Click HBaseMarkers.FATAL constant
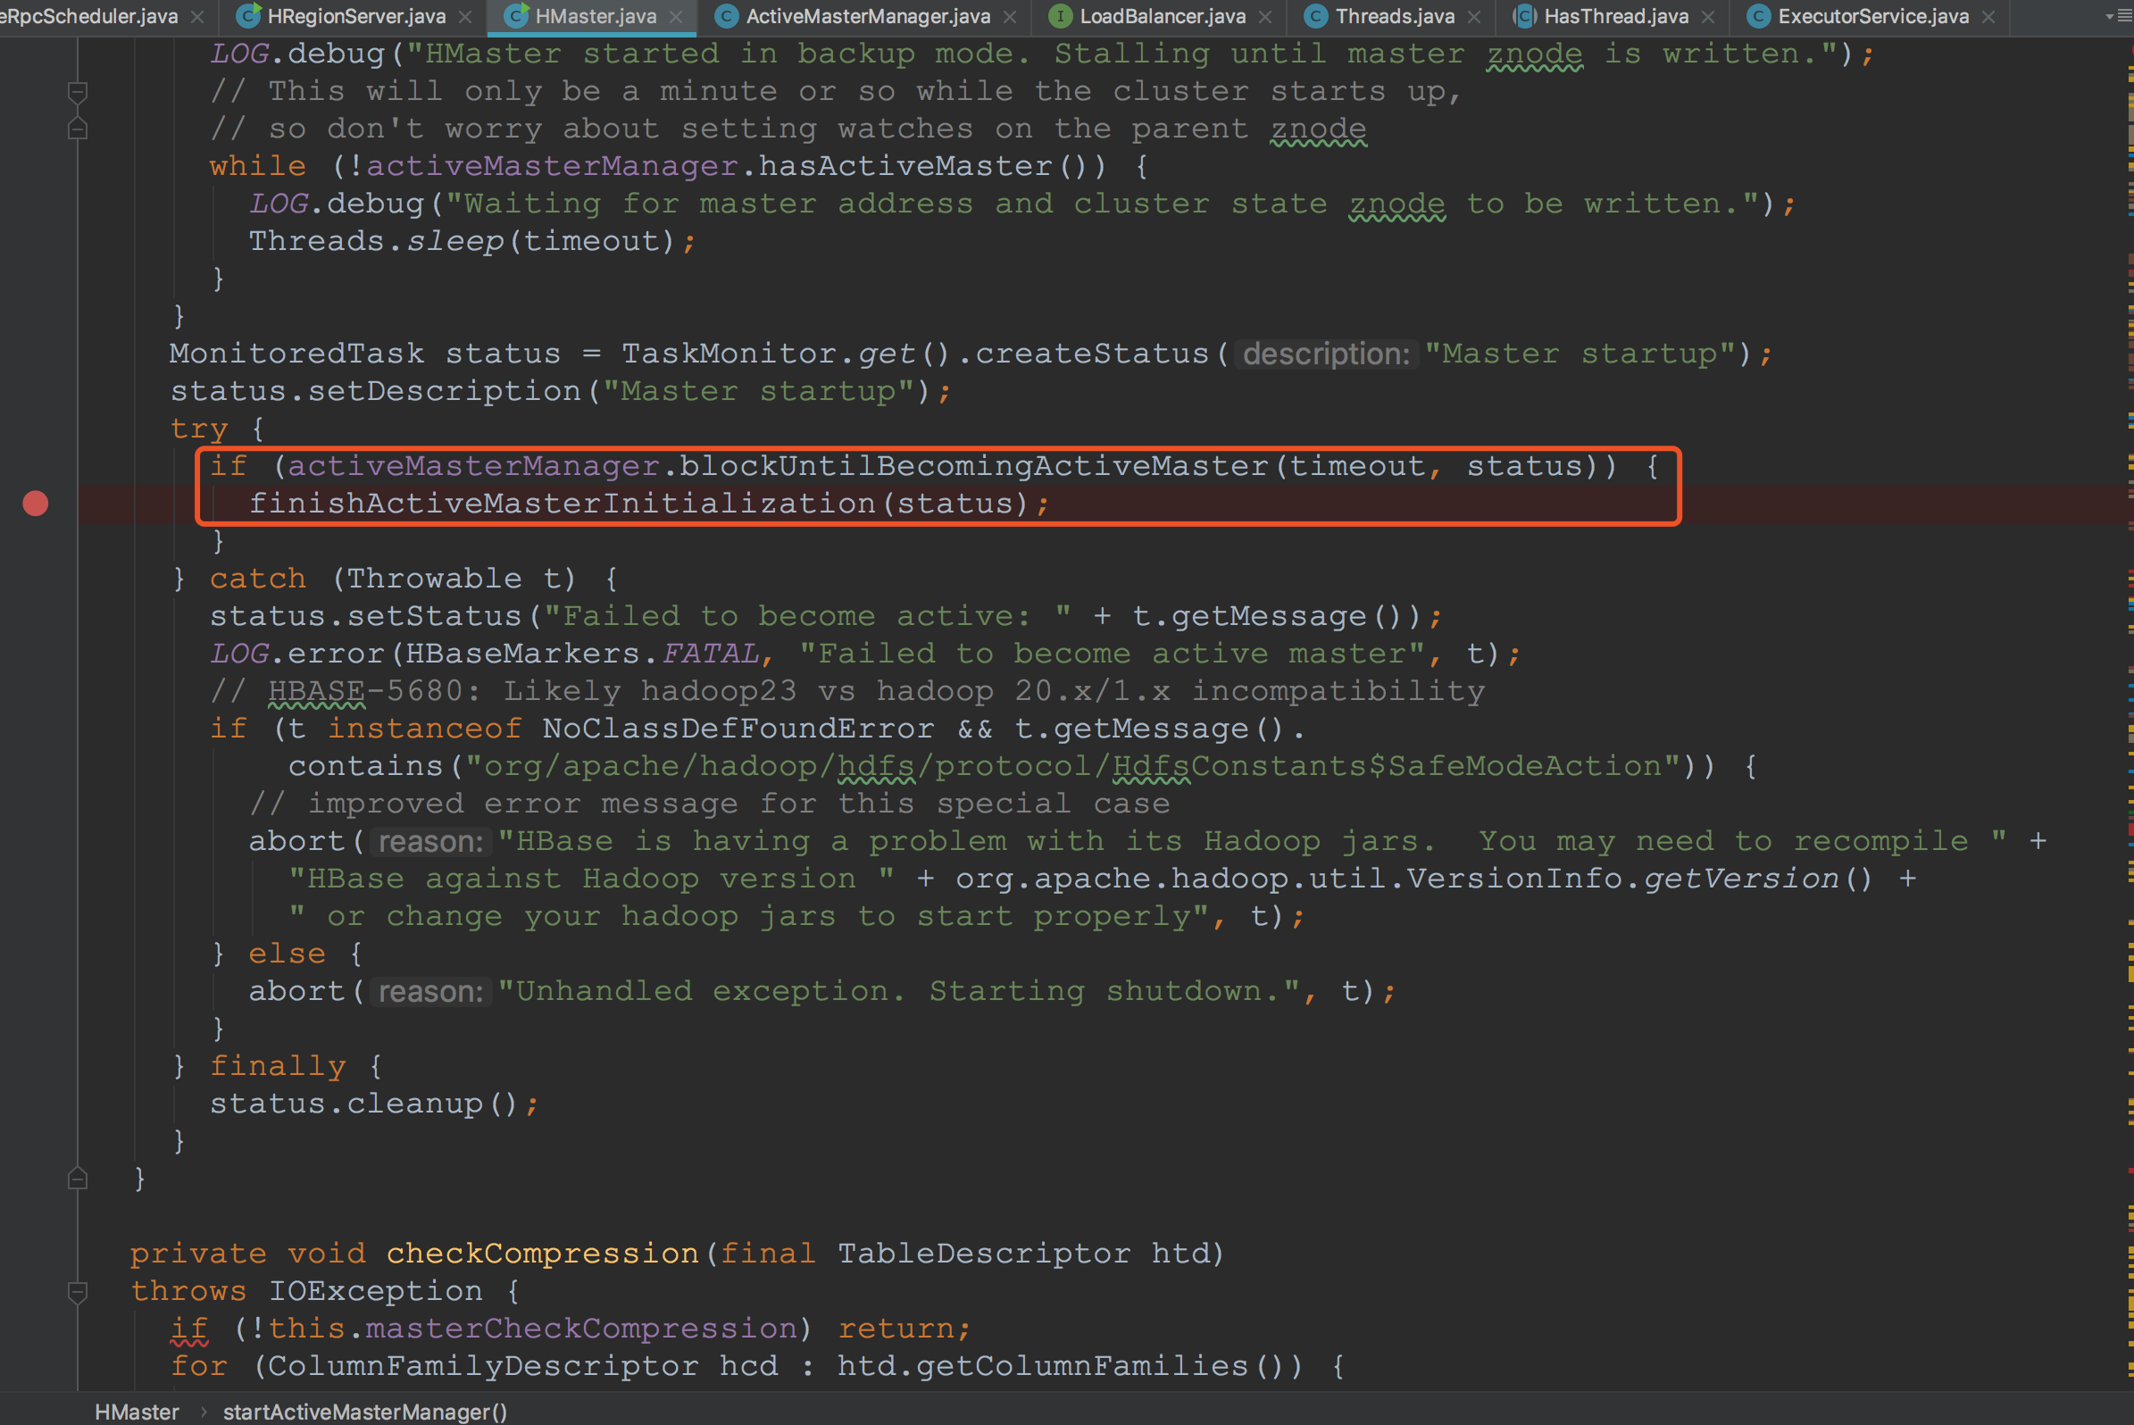 tap(581, 654)
